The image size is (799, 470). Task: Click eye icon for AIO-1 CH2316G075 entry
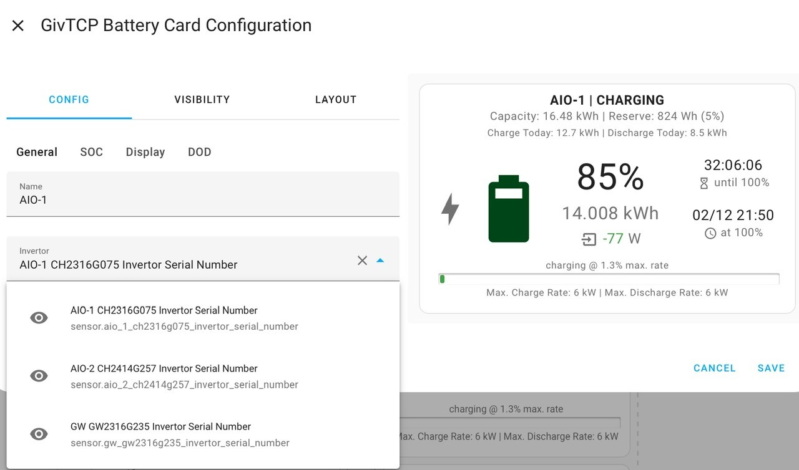(39, 318)
